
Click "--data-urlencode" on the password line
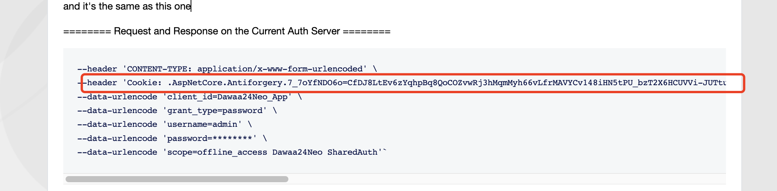click(117, 139)
